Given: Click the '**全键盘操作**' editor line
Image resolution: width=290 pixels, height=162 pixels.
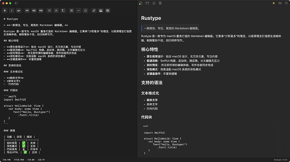Looking at the screenshot, I should point(23,59).
